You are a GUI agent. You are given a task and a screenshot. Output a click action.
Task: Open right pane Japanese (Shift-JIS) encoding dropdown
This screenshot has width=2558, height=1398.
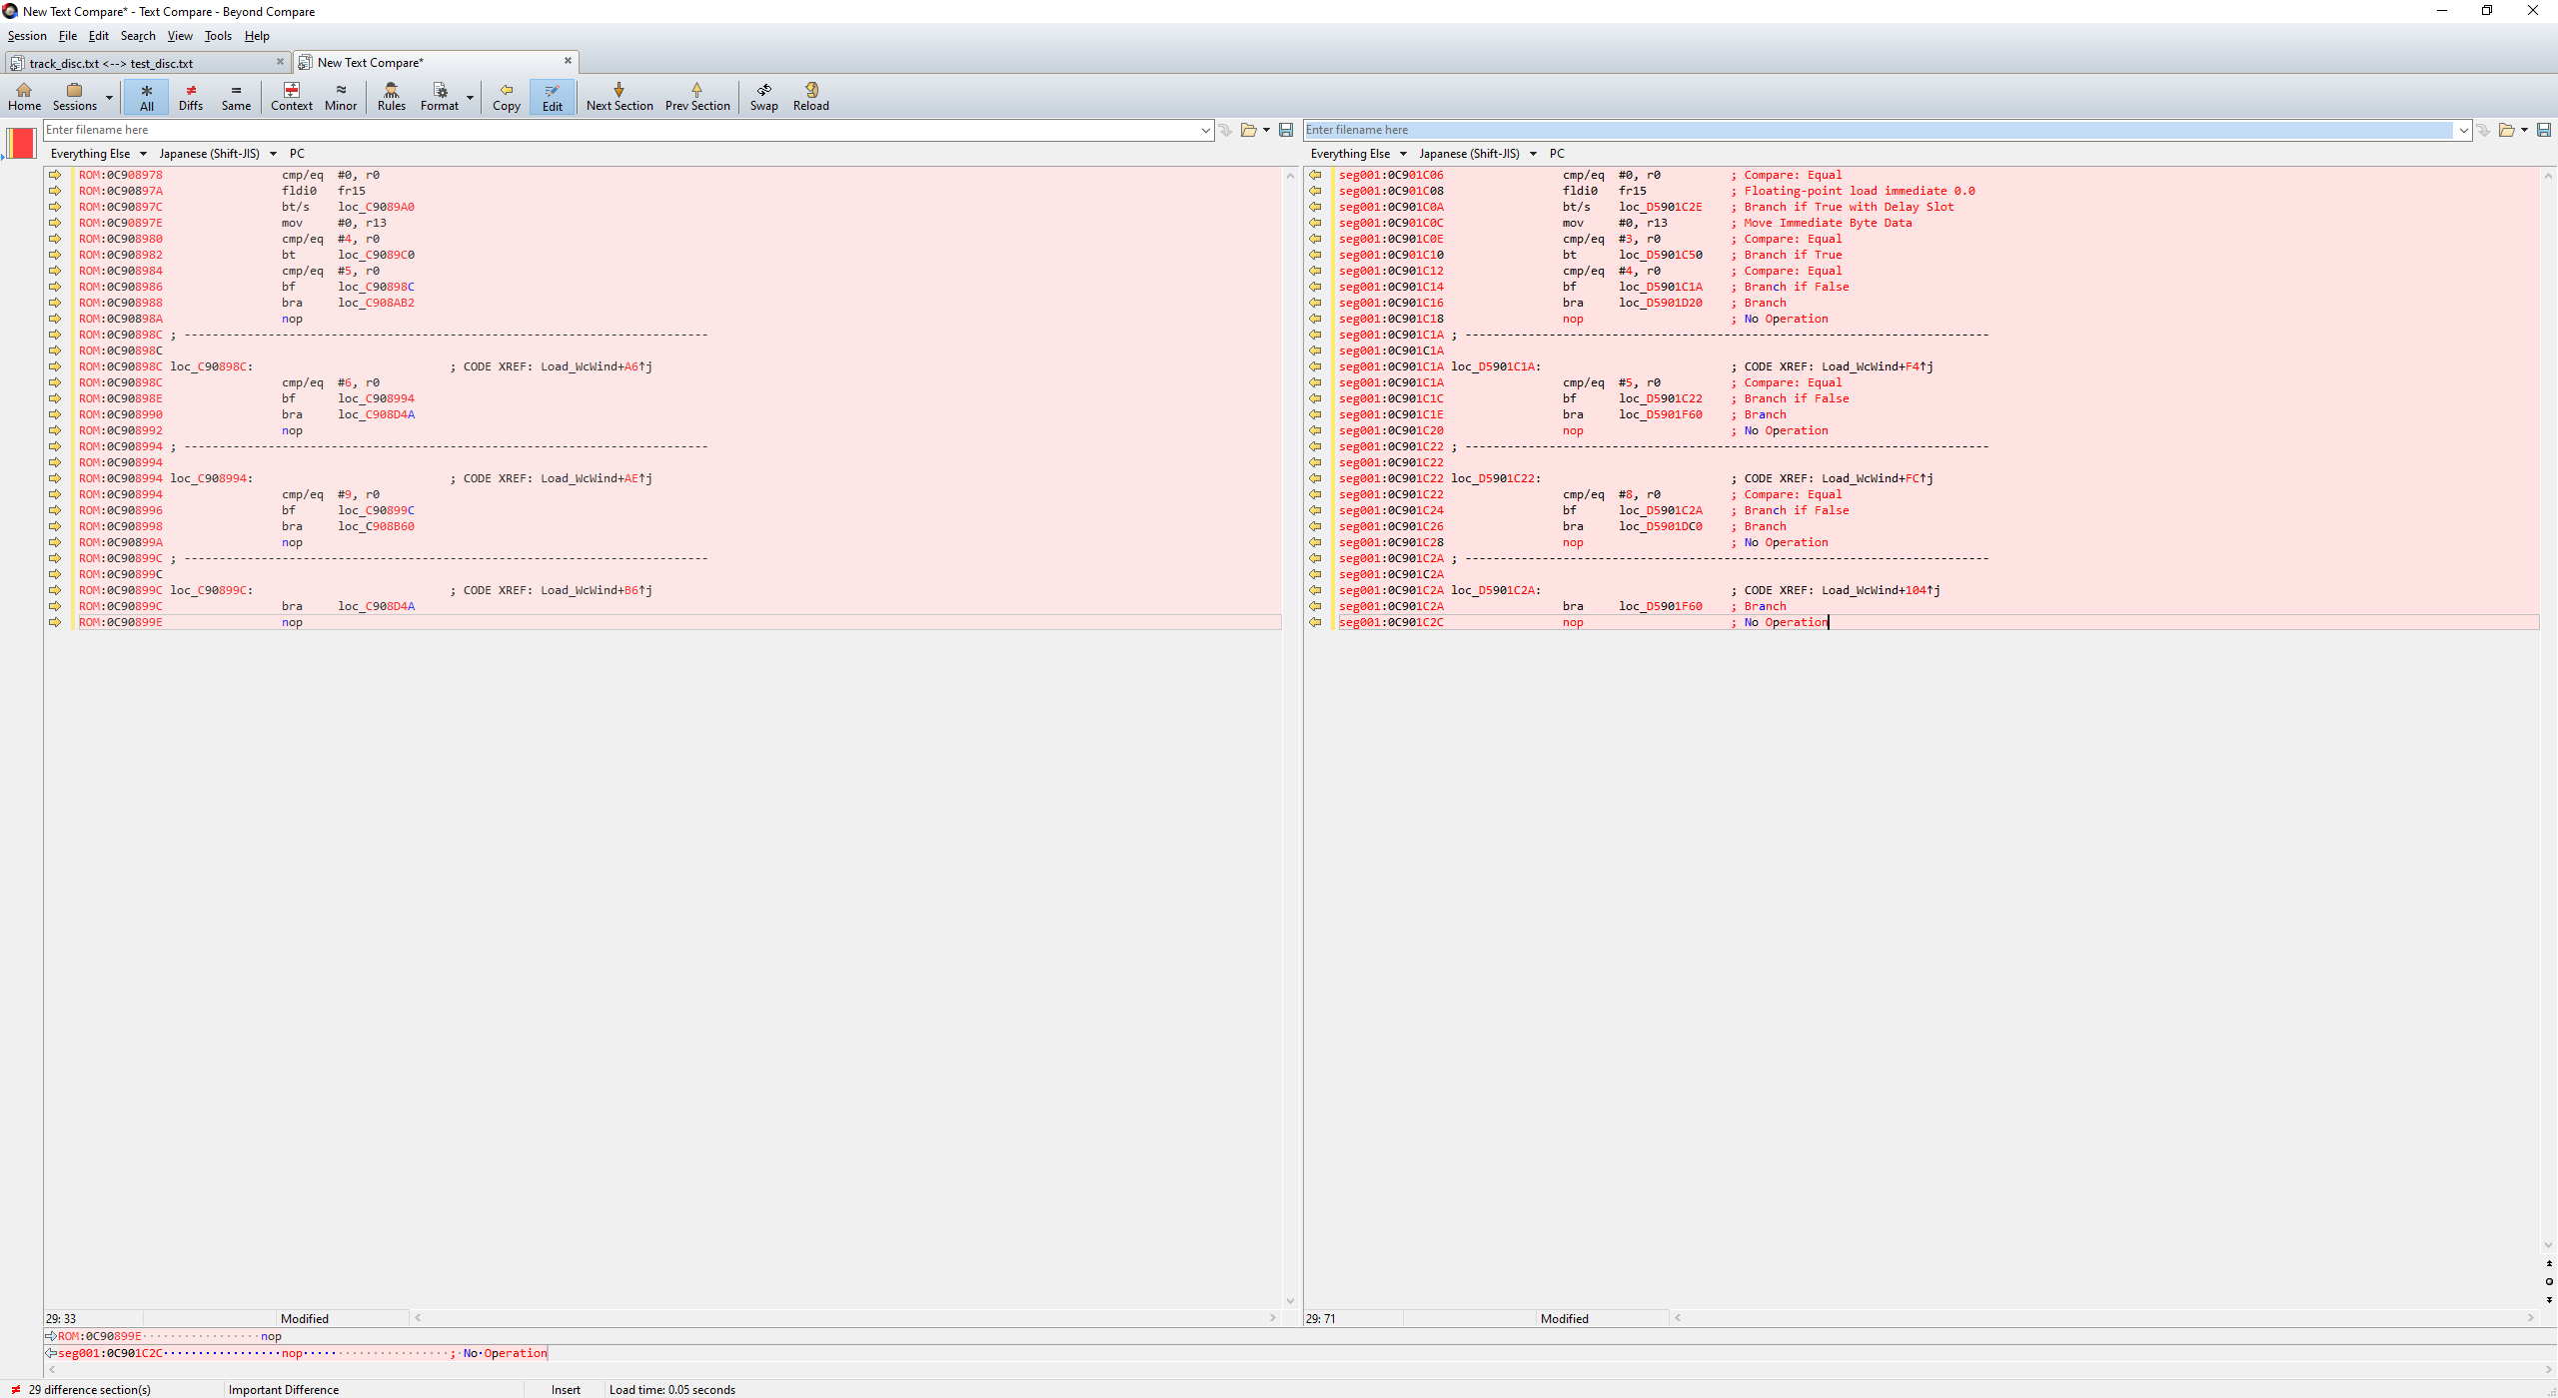point(1533,154)
